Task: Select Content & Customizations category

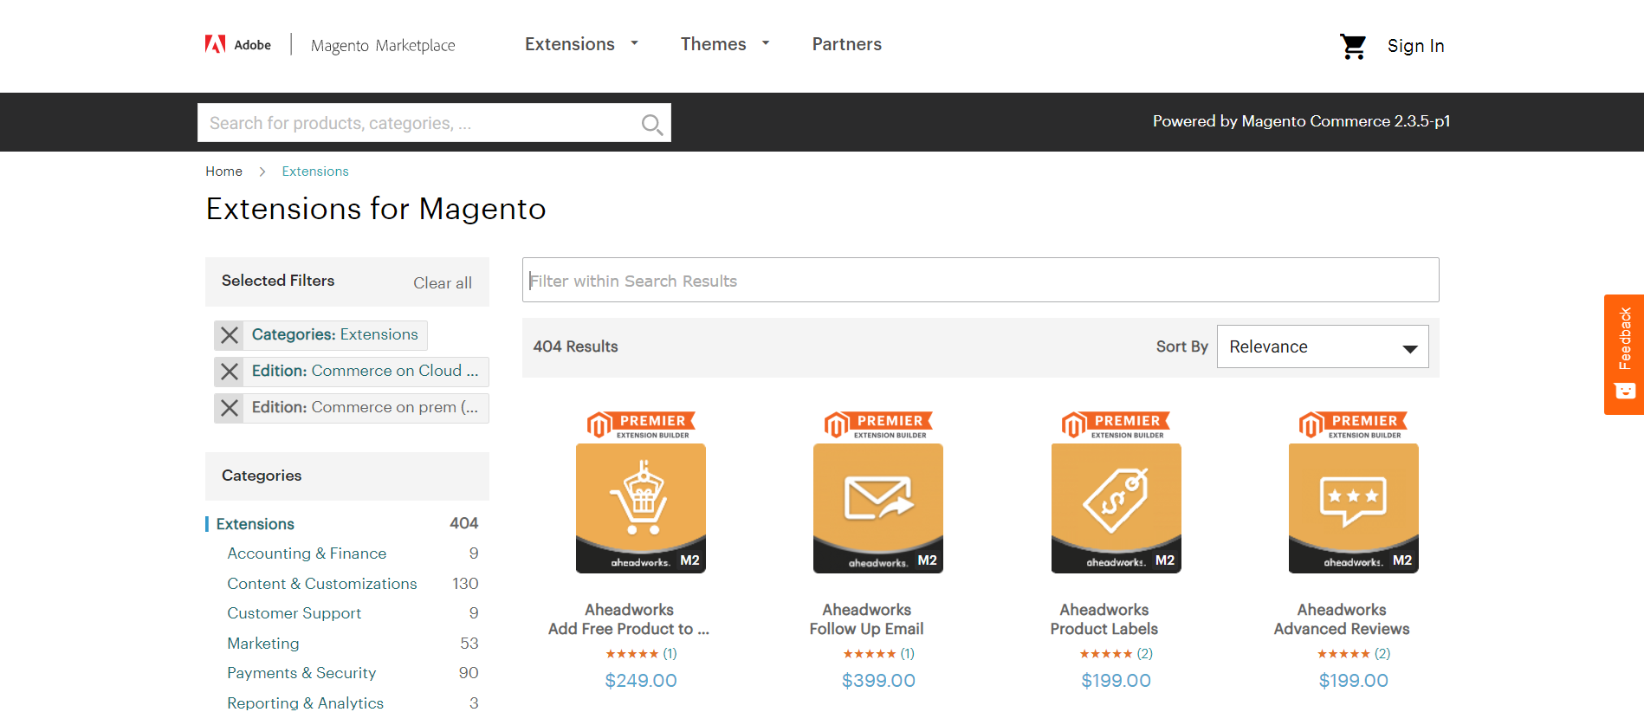Action: [x=322, y=584]
